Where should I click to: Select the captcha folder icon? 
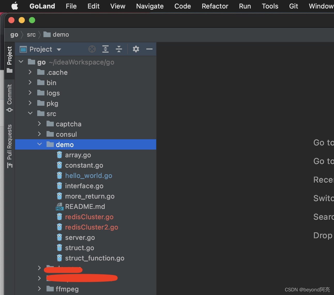pos(50,124)
